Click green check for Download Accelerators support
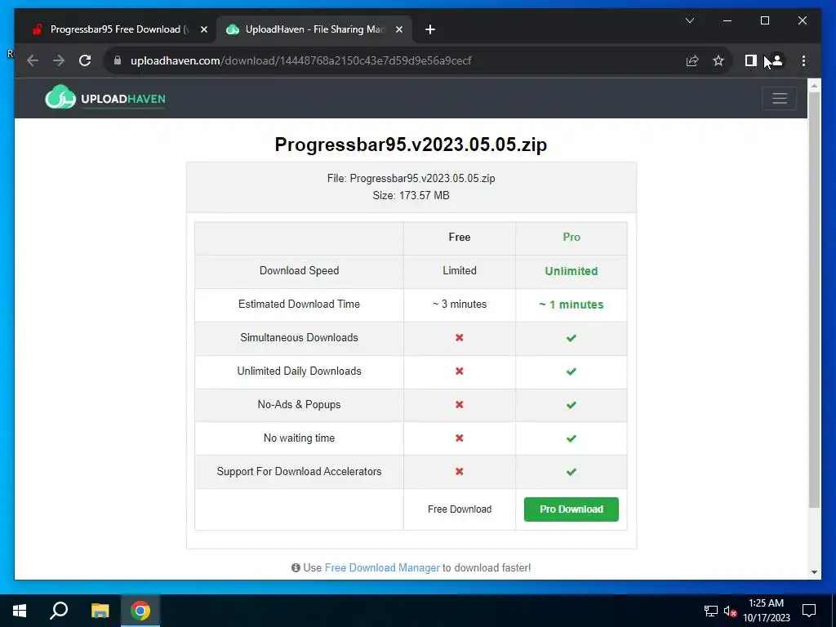Image resolution: width=836 pixels, height=627 pixels. (x=571, y=472)
